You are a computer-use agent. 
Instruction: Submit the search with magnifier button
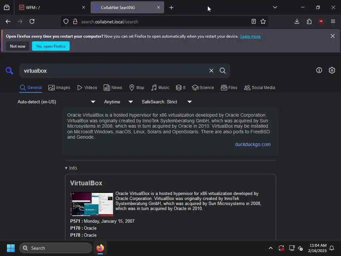(x=222, y=71)
